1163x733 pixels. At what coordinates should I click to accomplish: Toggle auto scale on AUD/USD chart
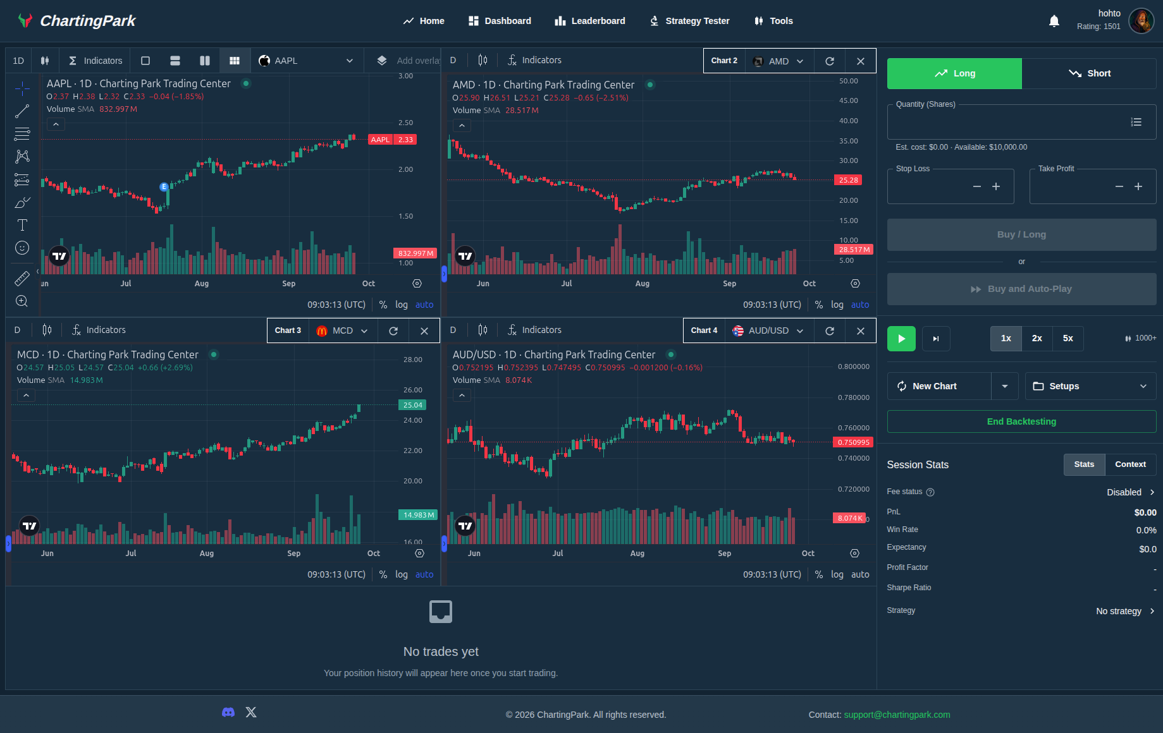[x=860, y=574]
